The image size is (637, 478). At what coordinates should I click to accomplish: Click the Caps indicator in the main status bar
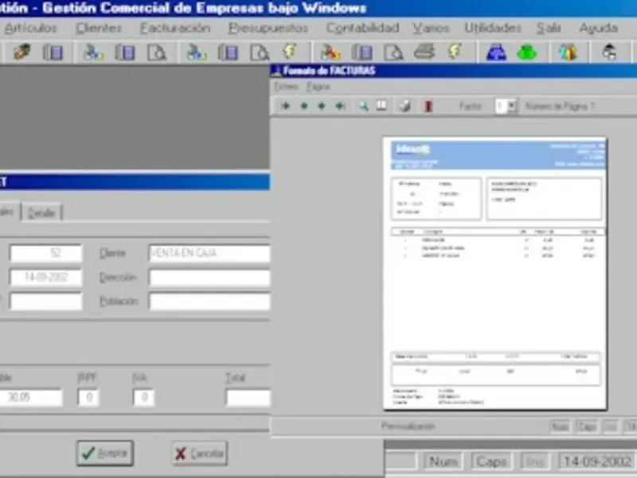click(491, 462)
